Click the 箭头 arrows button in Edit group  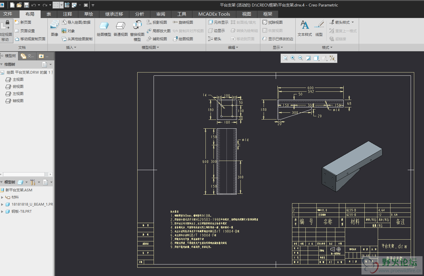pyautogui.click(x=215, y=39)
